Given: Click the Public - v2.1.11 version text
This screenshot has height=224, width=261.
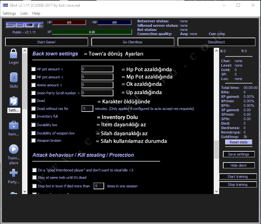Looking at the screenshot, I should coord(24,32).
